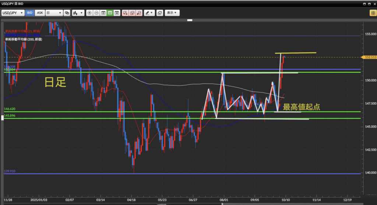Zoom in the chart with plus icon
377x205 pixels.
89,13
